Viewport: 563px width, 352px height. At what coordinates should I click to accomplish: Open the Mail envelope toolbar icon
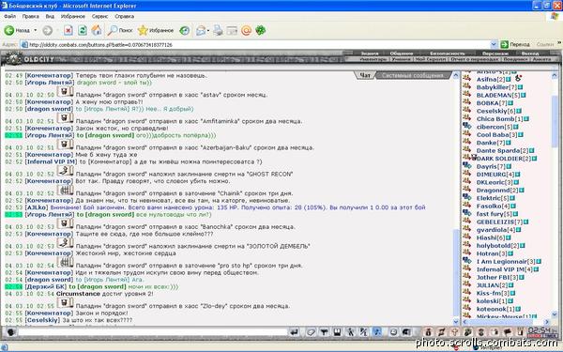[201, 31]
